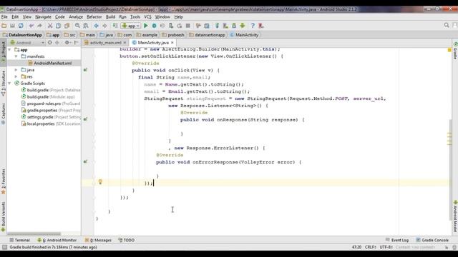The image size is (458, 257).
Task: Click the Help question mark icon
Action: pos(253,26)
